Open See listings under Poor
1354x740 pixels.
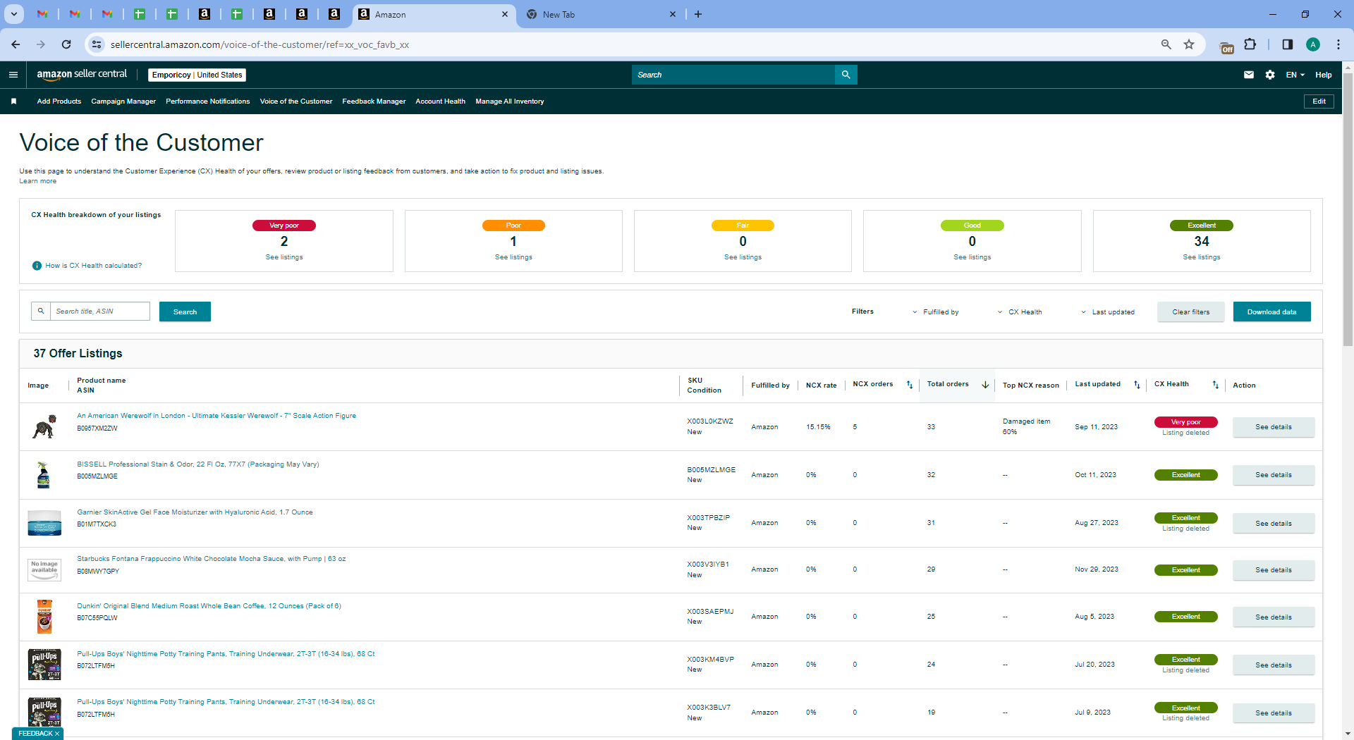pyautogui.click(x=513, y=257)
